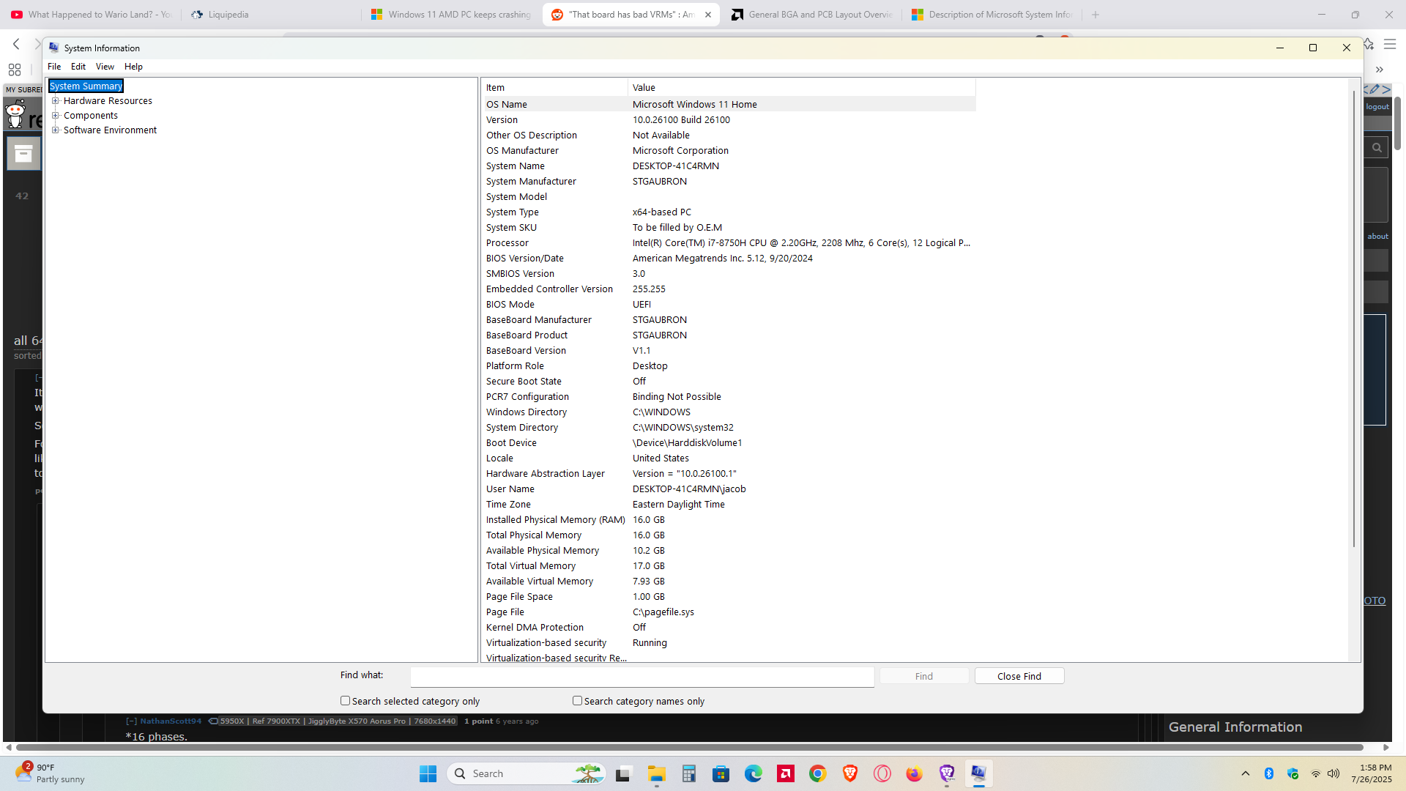Open Microsoft Edge from the taskbar
Image resolution: width=1406 pixels, height=791 pixels.
(x=753, y=773)
